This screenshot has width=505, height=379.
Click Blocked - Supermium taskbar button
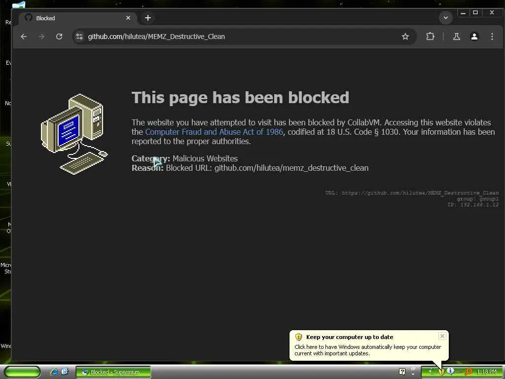113,372
